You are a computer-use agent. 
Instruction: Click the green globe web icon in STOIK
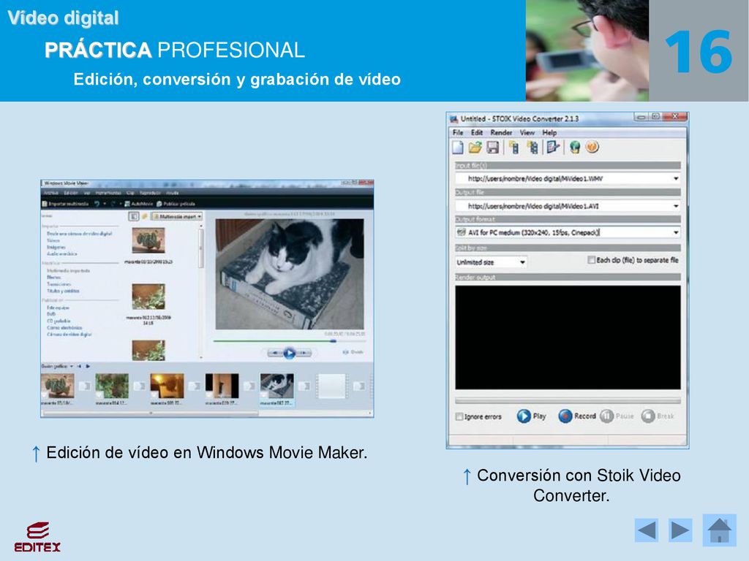click(x=575, y=148)
